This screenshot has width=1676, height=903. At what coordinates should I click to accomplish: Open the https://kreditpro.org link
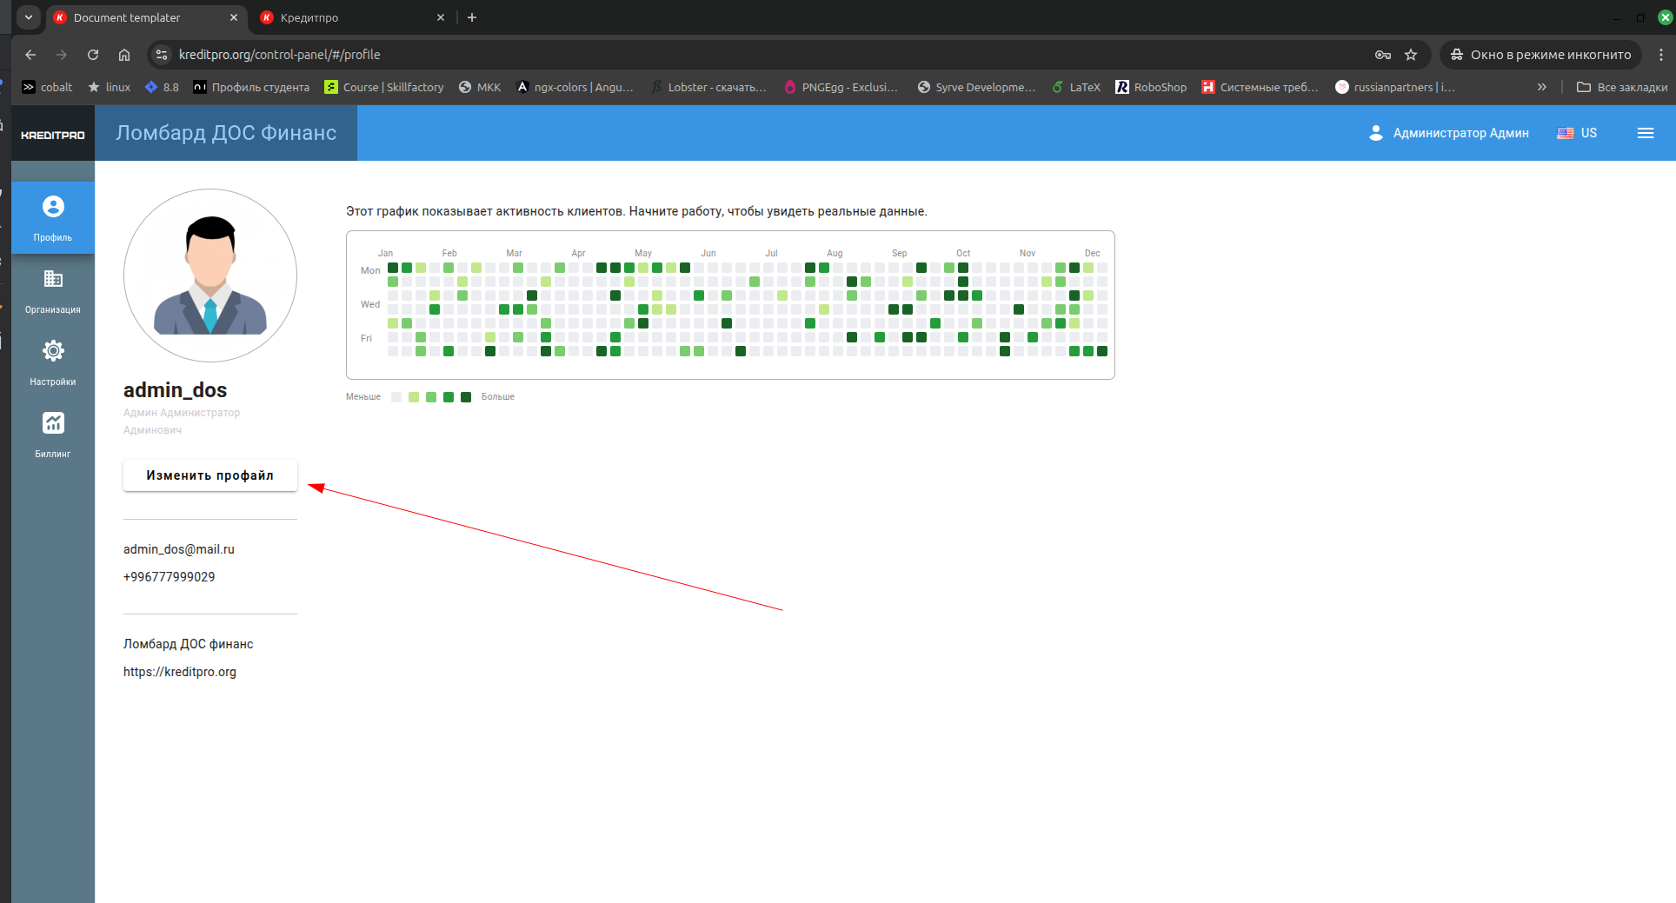[x=180, y=672]
